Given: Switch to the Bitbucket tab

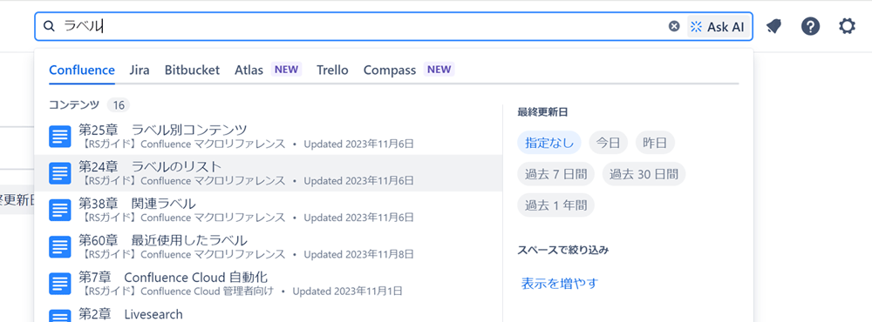Looking at the screenshot, I should 192,70.
